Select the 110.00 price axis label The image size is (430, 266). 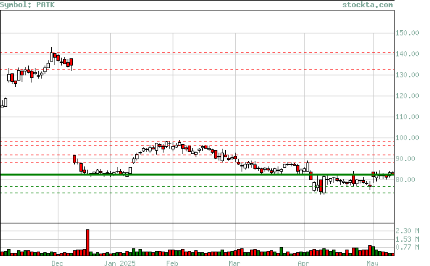pos(407,117)
